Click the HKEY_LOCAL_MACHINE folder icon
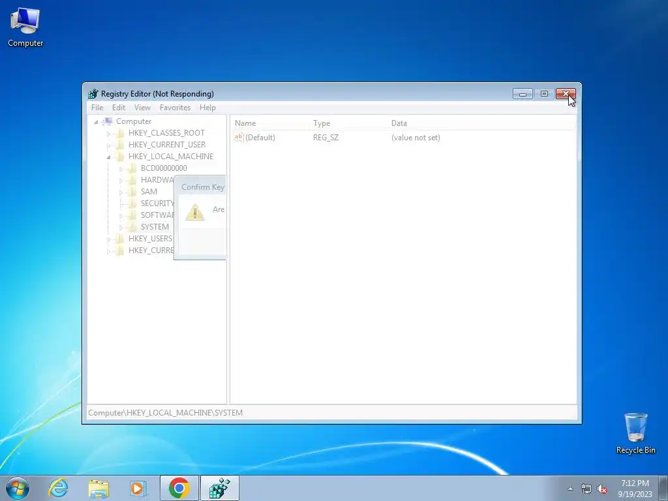Screen dimensions: 668x501 point(120,157)
